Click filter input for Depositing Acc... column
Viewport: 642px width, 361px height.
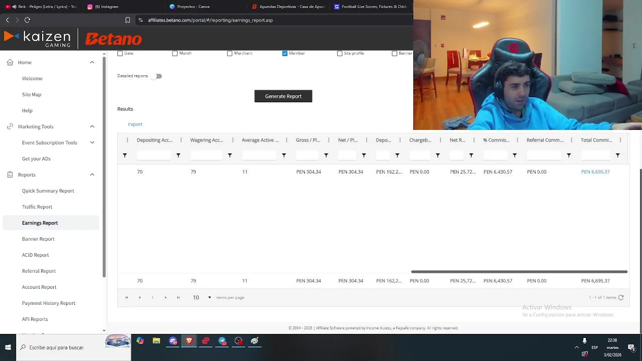coord(154,156)
